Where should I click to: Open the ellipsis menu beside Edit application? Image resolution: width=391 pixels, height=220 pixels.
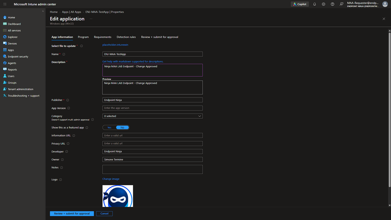[x=91, y=19]
